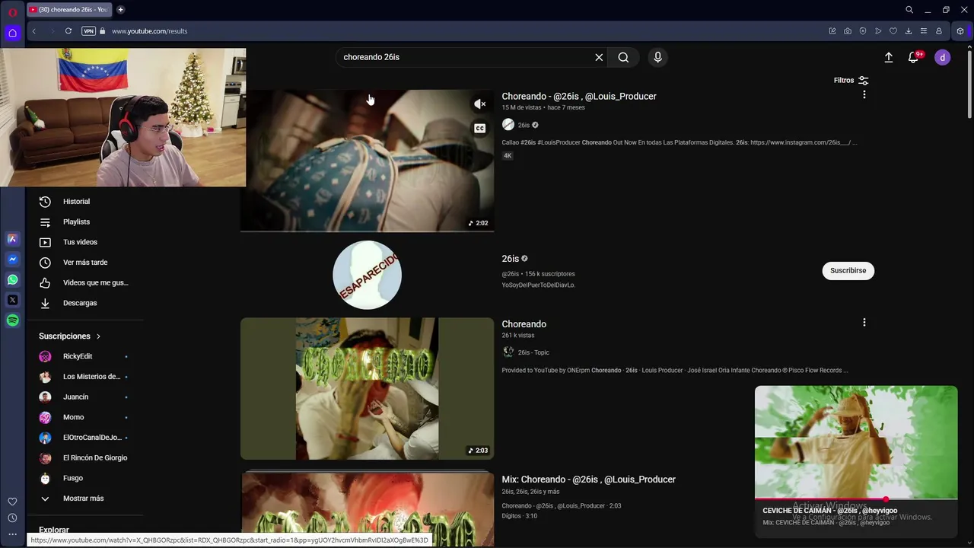Image resolution: width=974 pixels, height=548 pixels.
Task: Toggle the VPN badge in address bar
Action: point(89,31)
